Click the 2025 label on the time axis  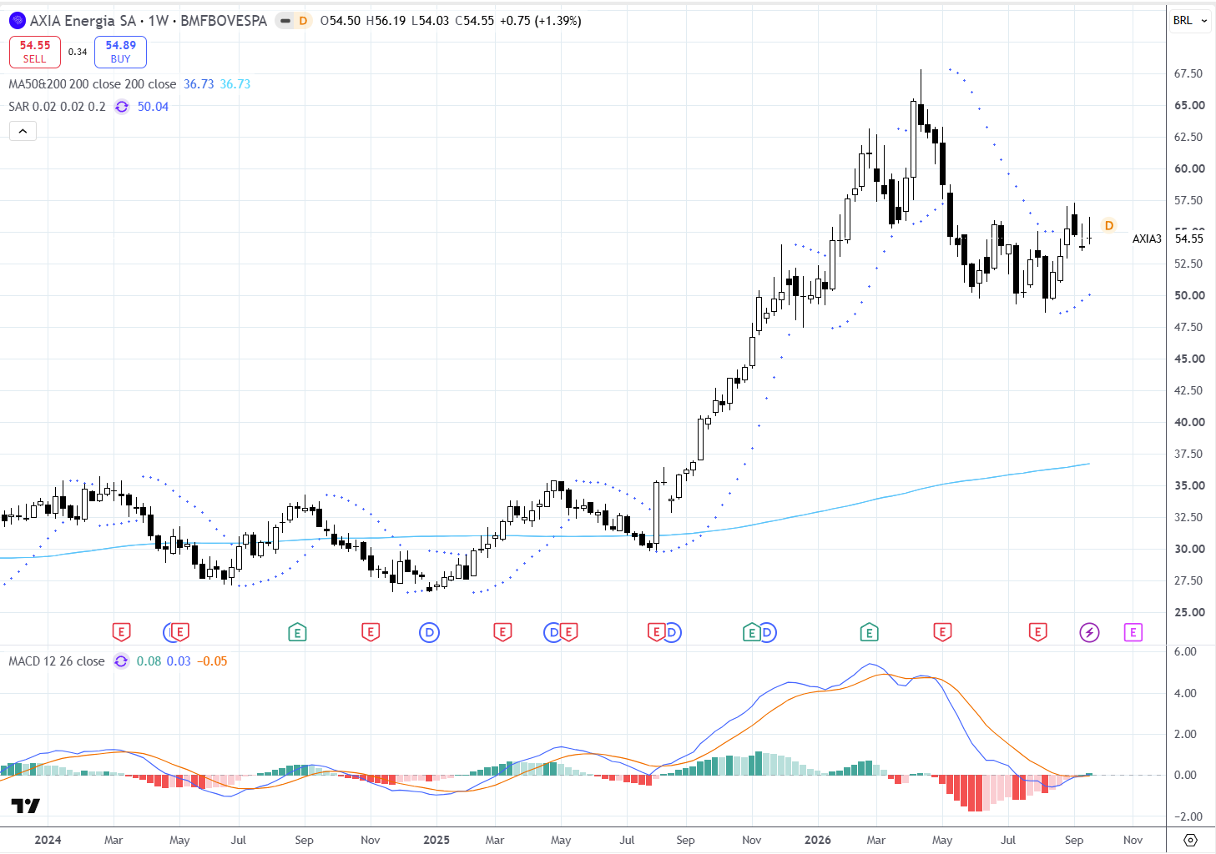tap(436, 840)
